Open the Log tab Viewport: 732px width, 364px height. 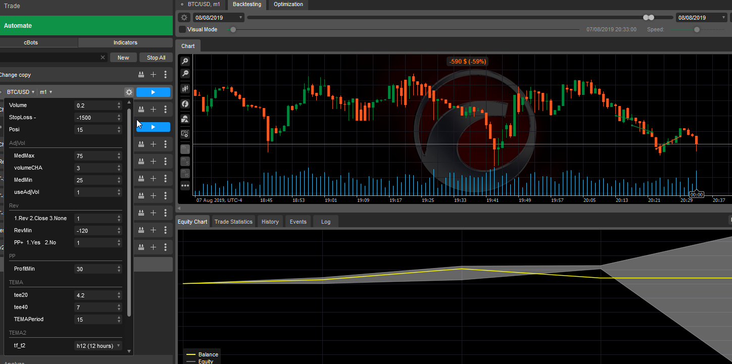click(x=326, y=222)
